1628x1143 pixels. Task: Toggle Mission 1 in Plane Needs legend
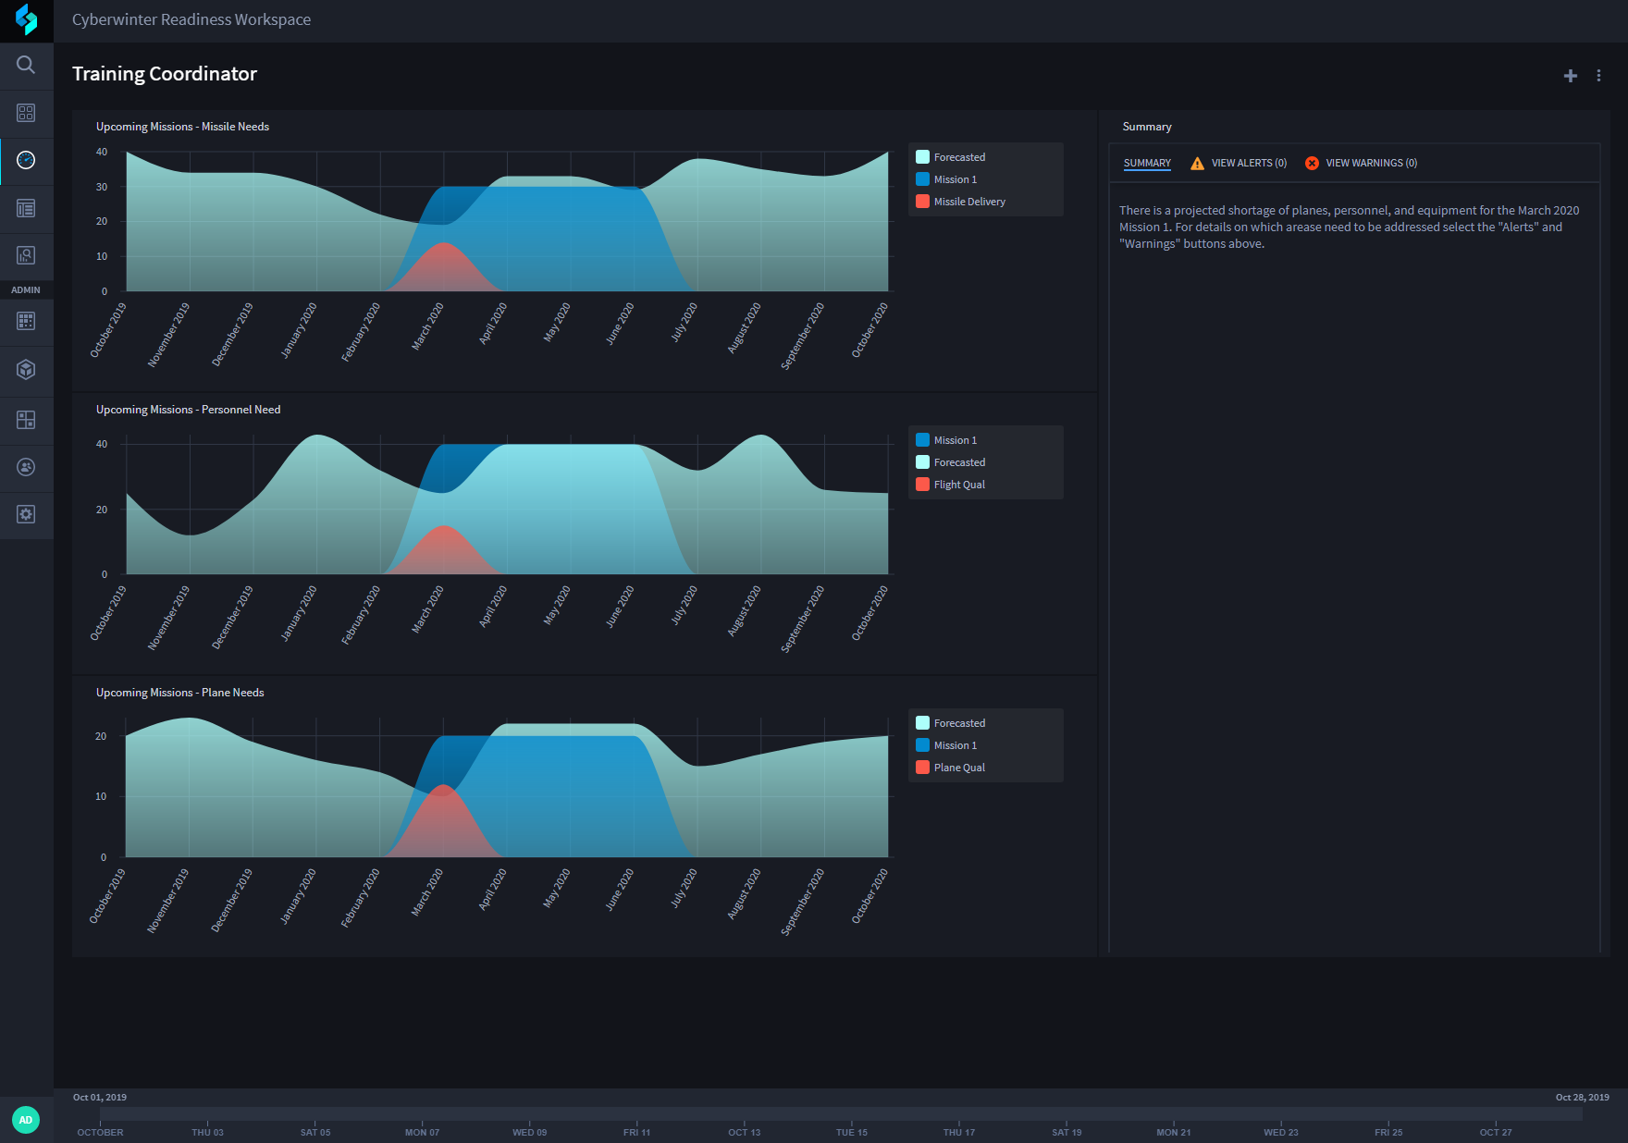946,745
